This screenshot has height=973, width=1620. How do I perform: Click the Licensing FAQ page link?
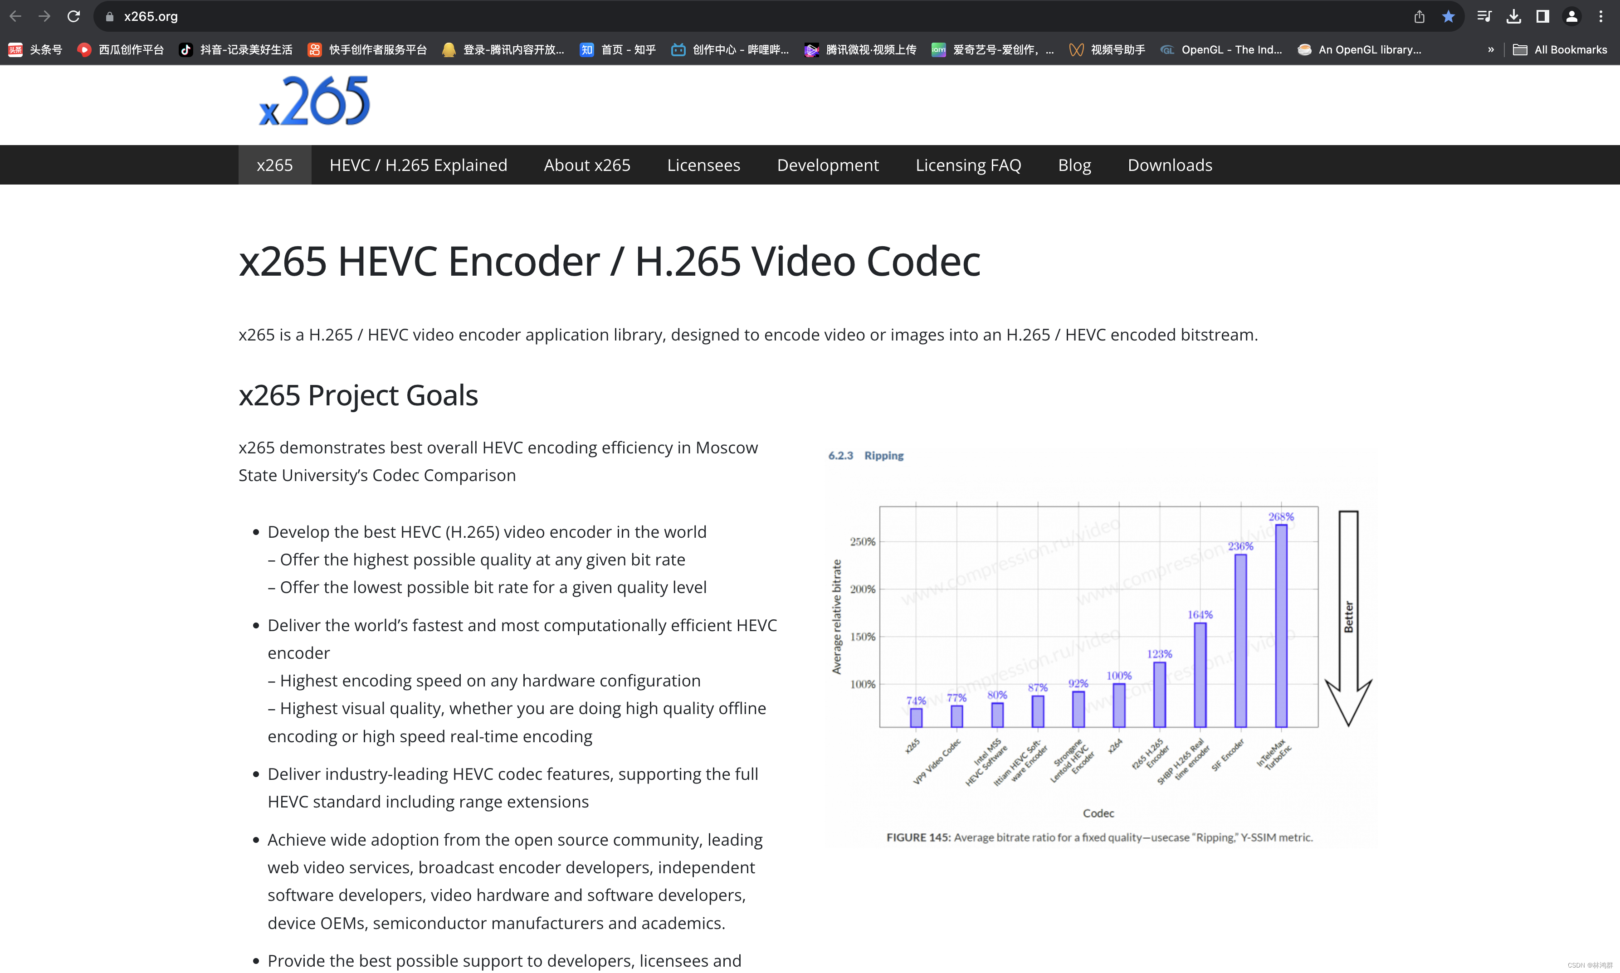pyautogui.click(x=967, y=164)
